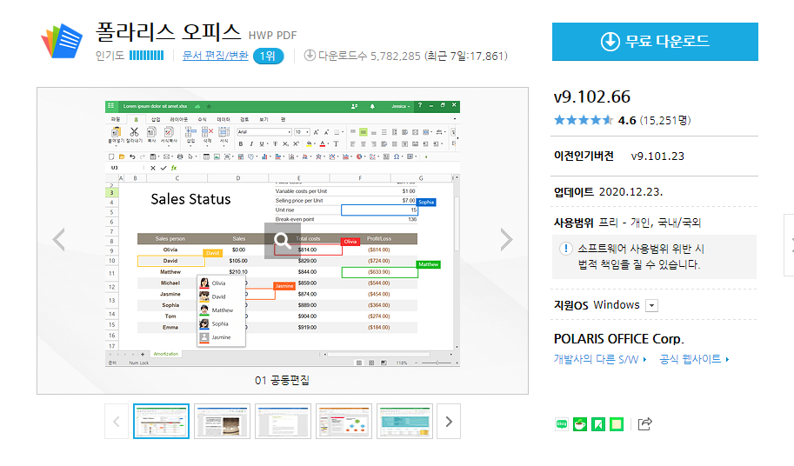
Task: Share to Naver Blog icon
Action: click(562, 424)
